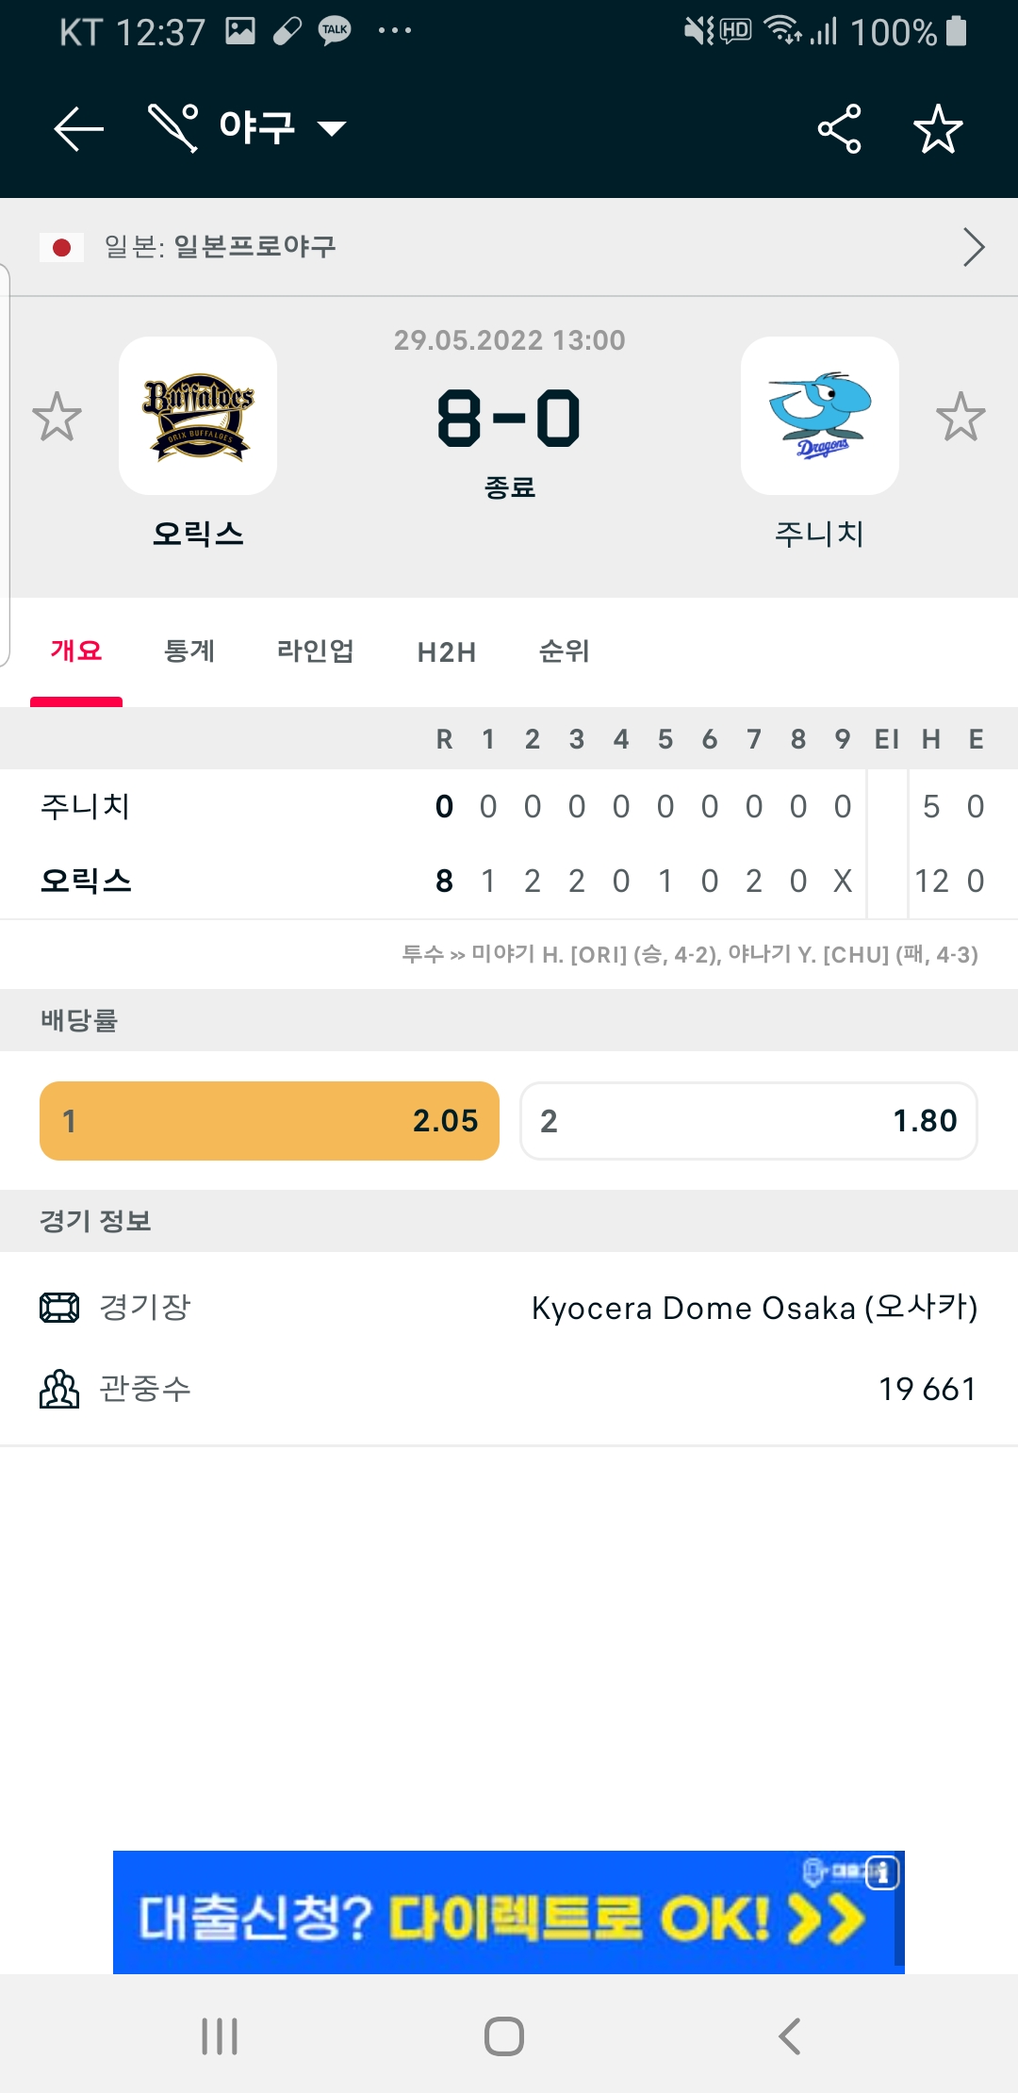Open the 순위 standings tab

point(564,651)
